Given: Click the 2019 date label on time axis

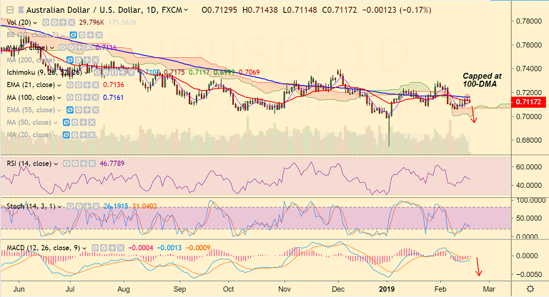Looking at the screenshot, I should [387, 289].
